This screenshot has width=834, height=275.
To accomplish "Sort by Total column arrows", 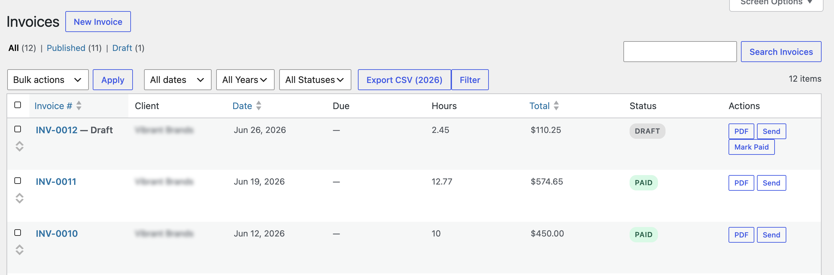I will (x=556, y=105).
